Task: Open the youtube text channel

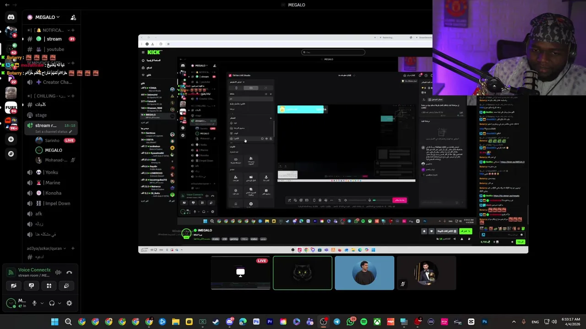Action: [x=51, y=49]
